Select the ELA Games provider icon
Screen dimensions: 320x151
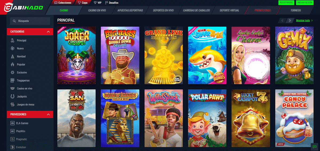[12, 123]
